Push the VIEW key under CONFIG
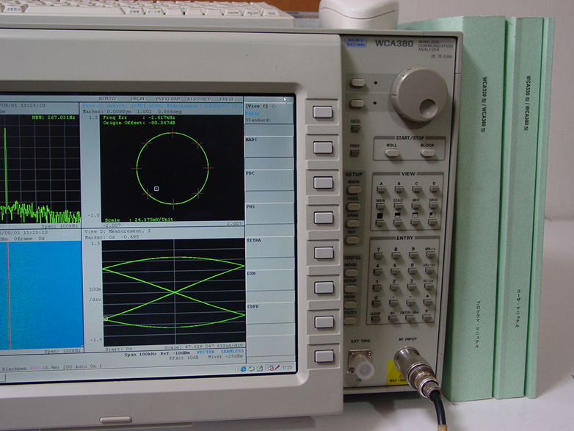574x431 pixels. coord(350,305)
